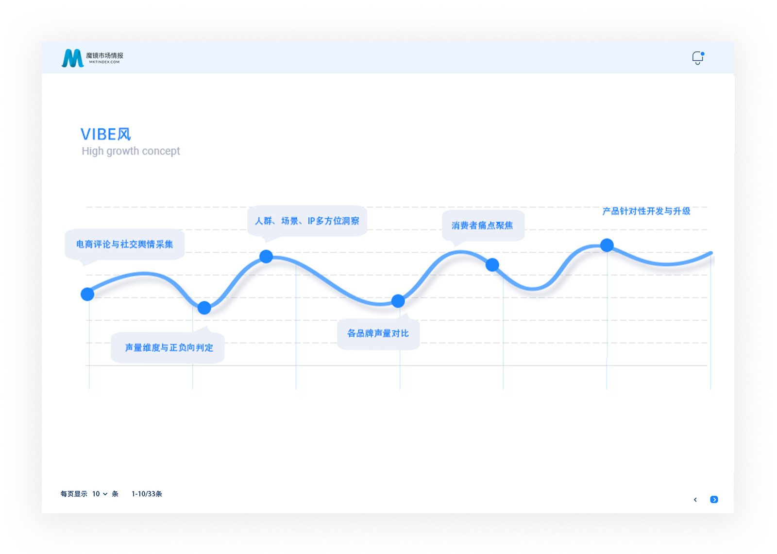Go to the previous page arrow

(x=695, y=500)
